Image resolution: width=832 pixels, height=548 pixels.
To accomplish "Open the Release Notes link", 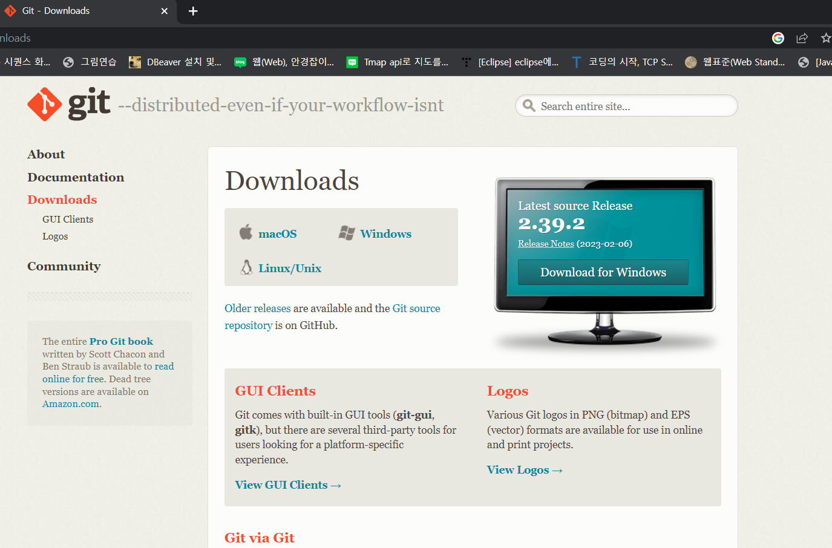I will point(546,244).
